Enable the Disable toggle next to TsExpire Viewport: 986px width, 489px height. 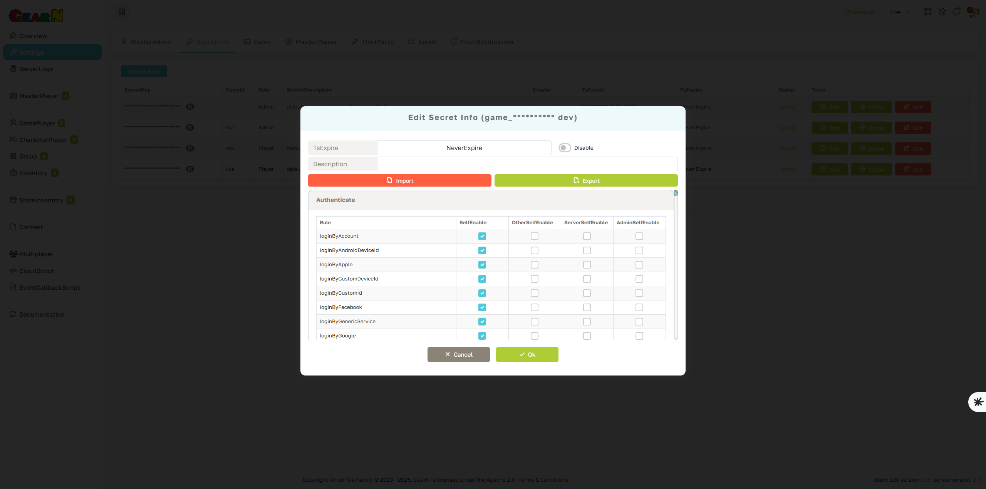point(565,147)
